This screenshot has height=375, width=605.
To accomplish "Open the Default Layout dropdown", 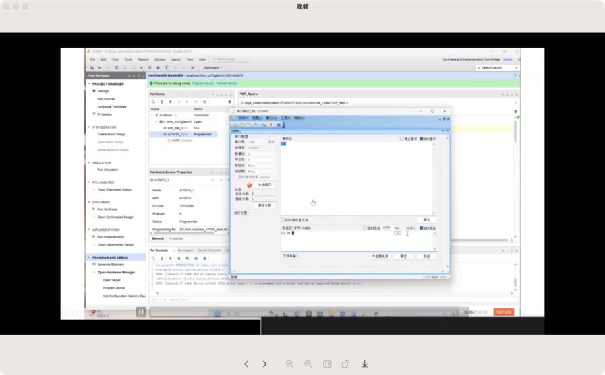I will 498,67.
